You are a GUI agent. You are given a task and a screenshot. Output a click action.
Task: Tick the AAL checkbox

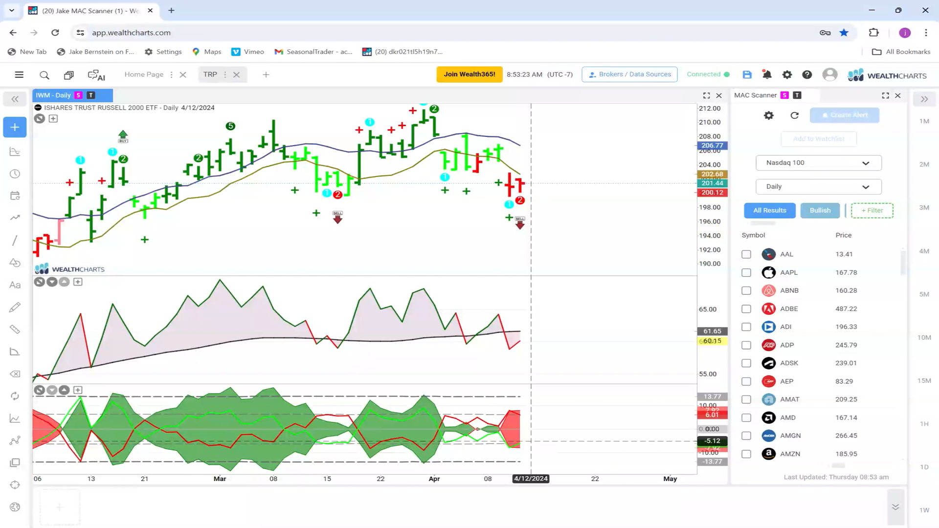click(x=746, y=254)
